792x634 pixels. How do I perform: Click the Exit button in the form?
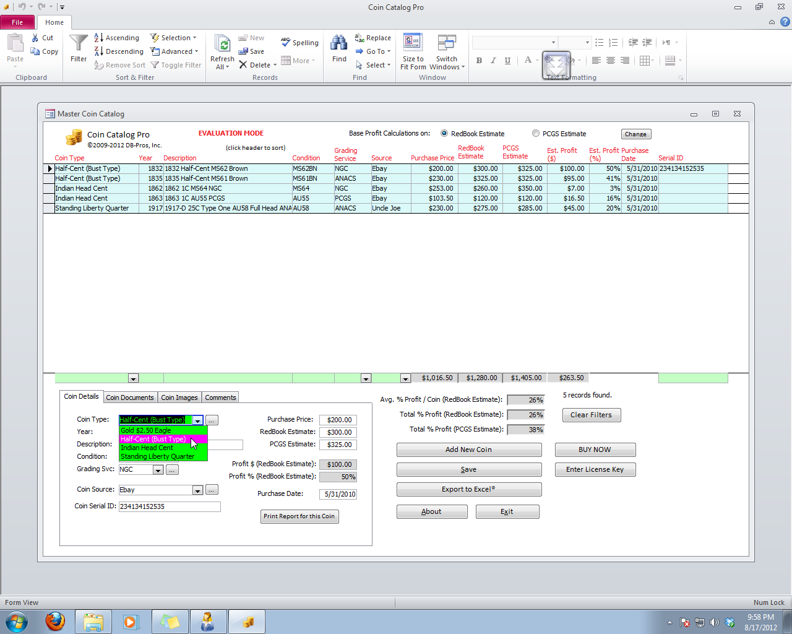click(507, 511)
